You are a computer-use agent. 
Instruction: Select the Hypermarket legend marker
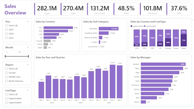131,26
